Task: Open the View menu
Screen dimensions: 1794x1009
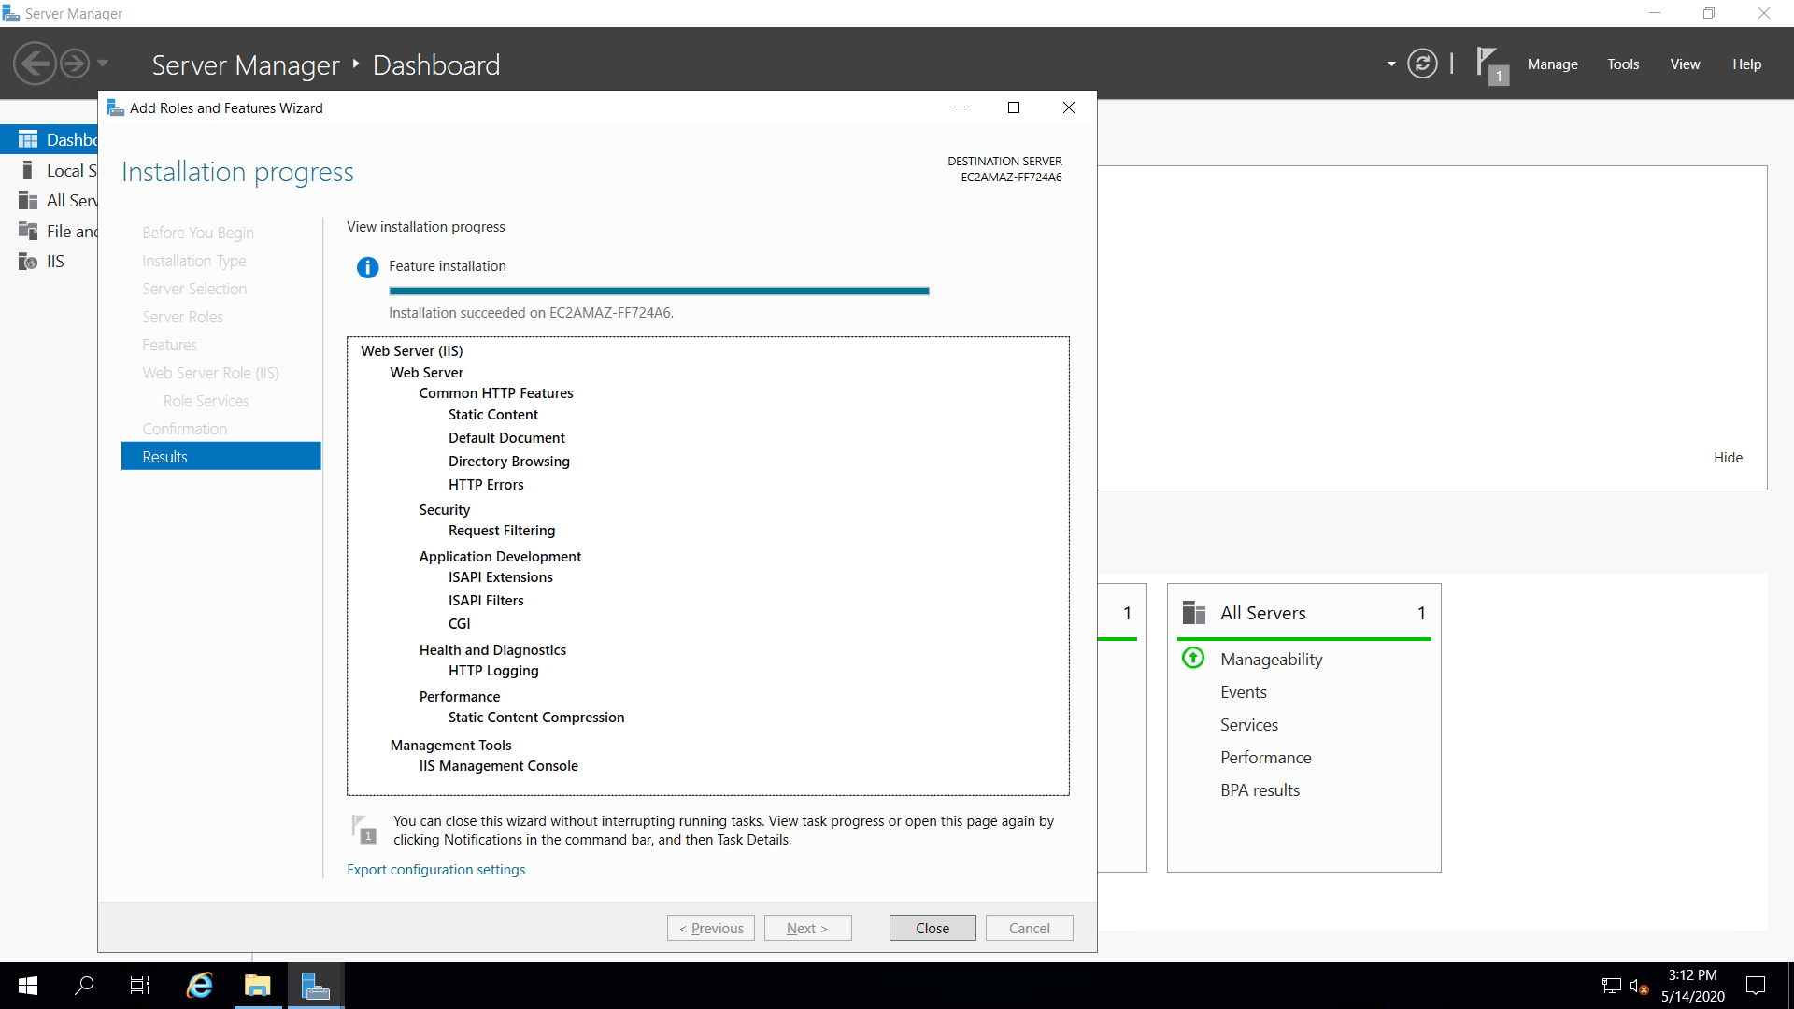Action: [1685, 64]
